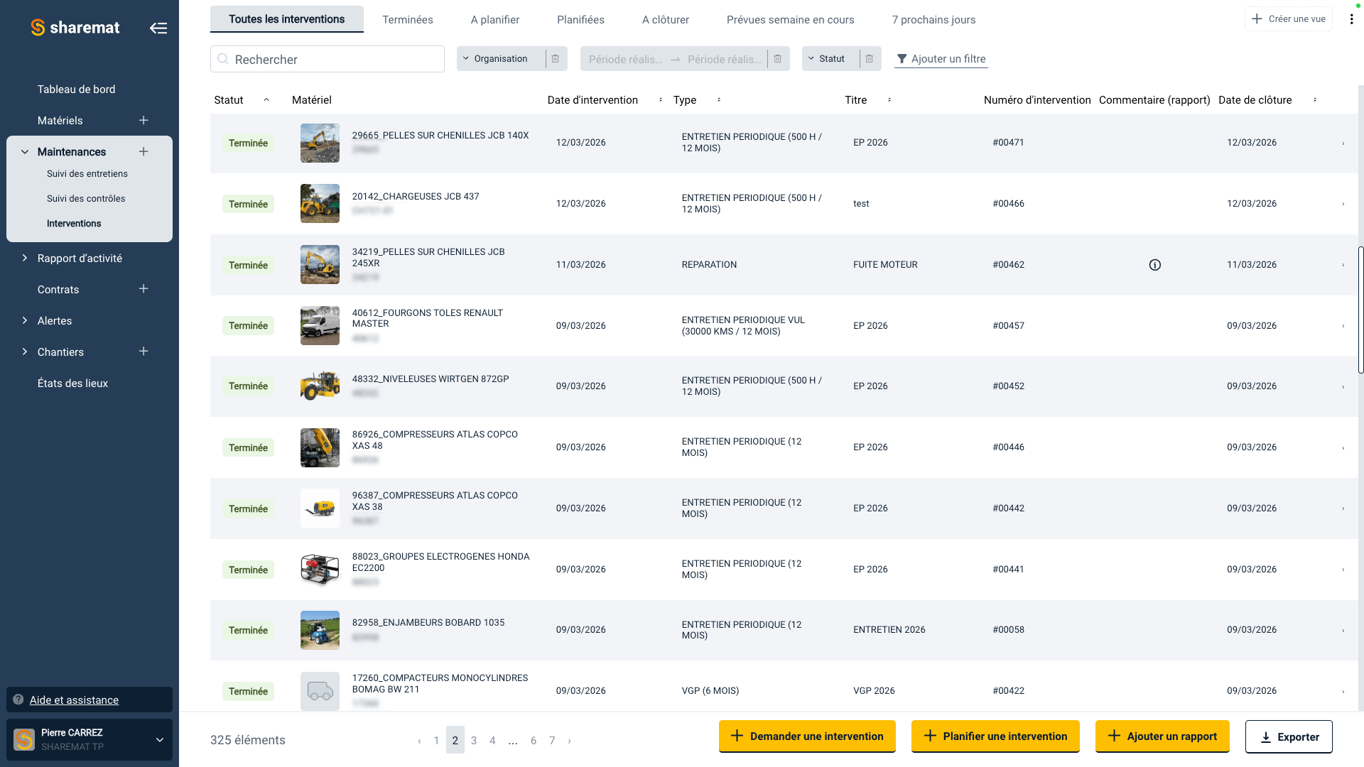1364x767 pixels.
Task: Open the Pierre CARREZ account dropdown
Action: click(159, 739)
